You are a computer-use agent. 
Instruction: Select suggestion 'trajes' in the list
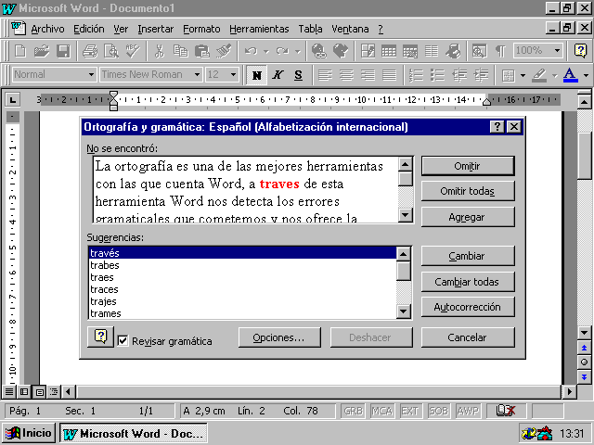tap(242, 301)
